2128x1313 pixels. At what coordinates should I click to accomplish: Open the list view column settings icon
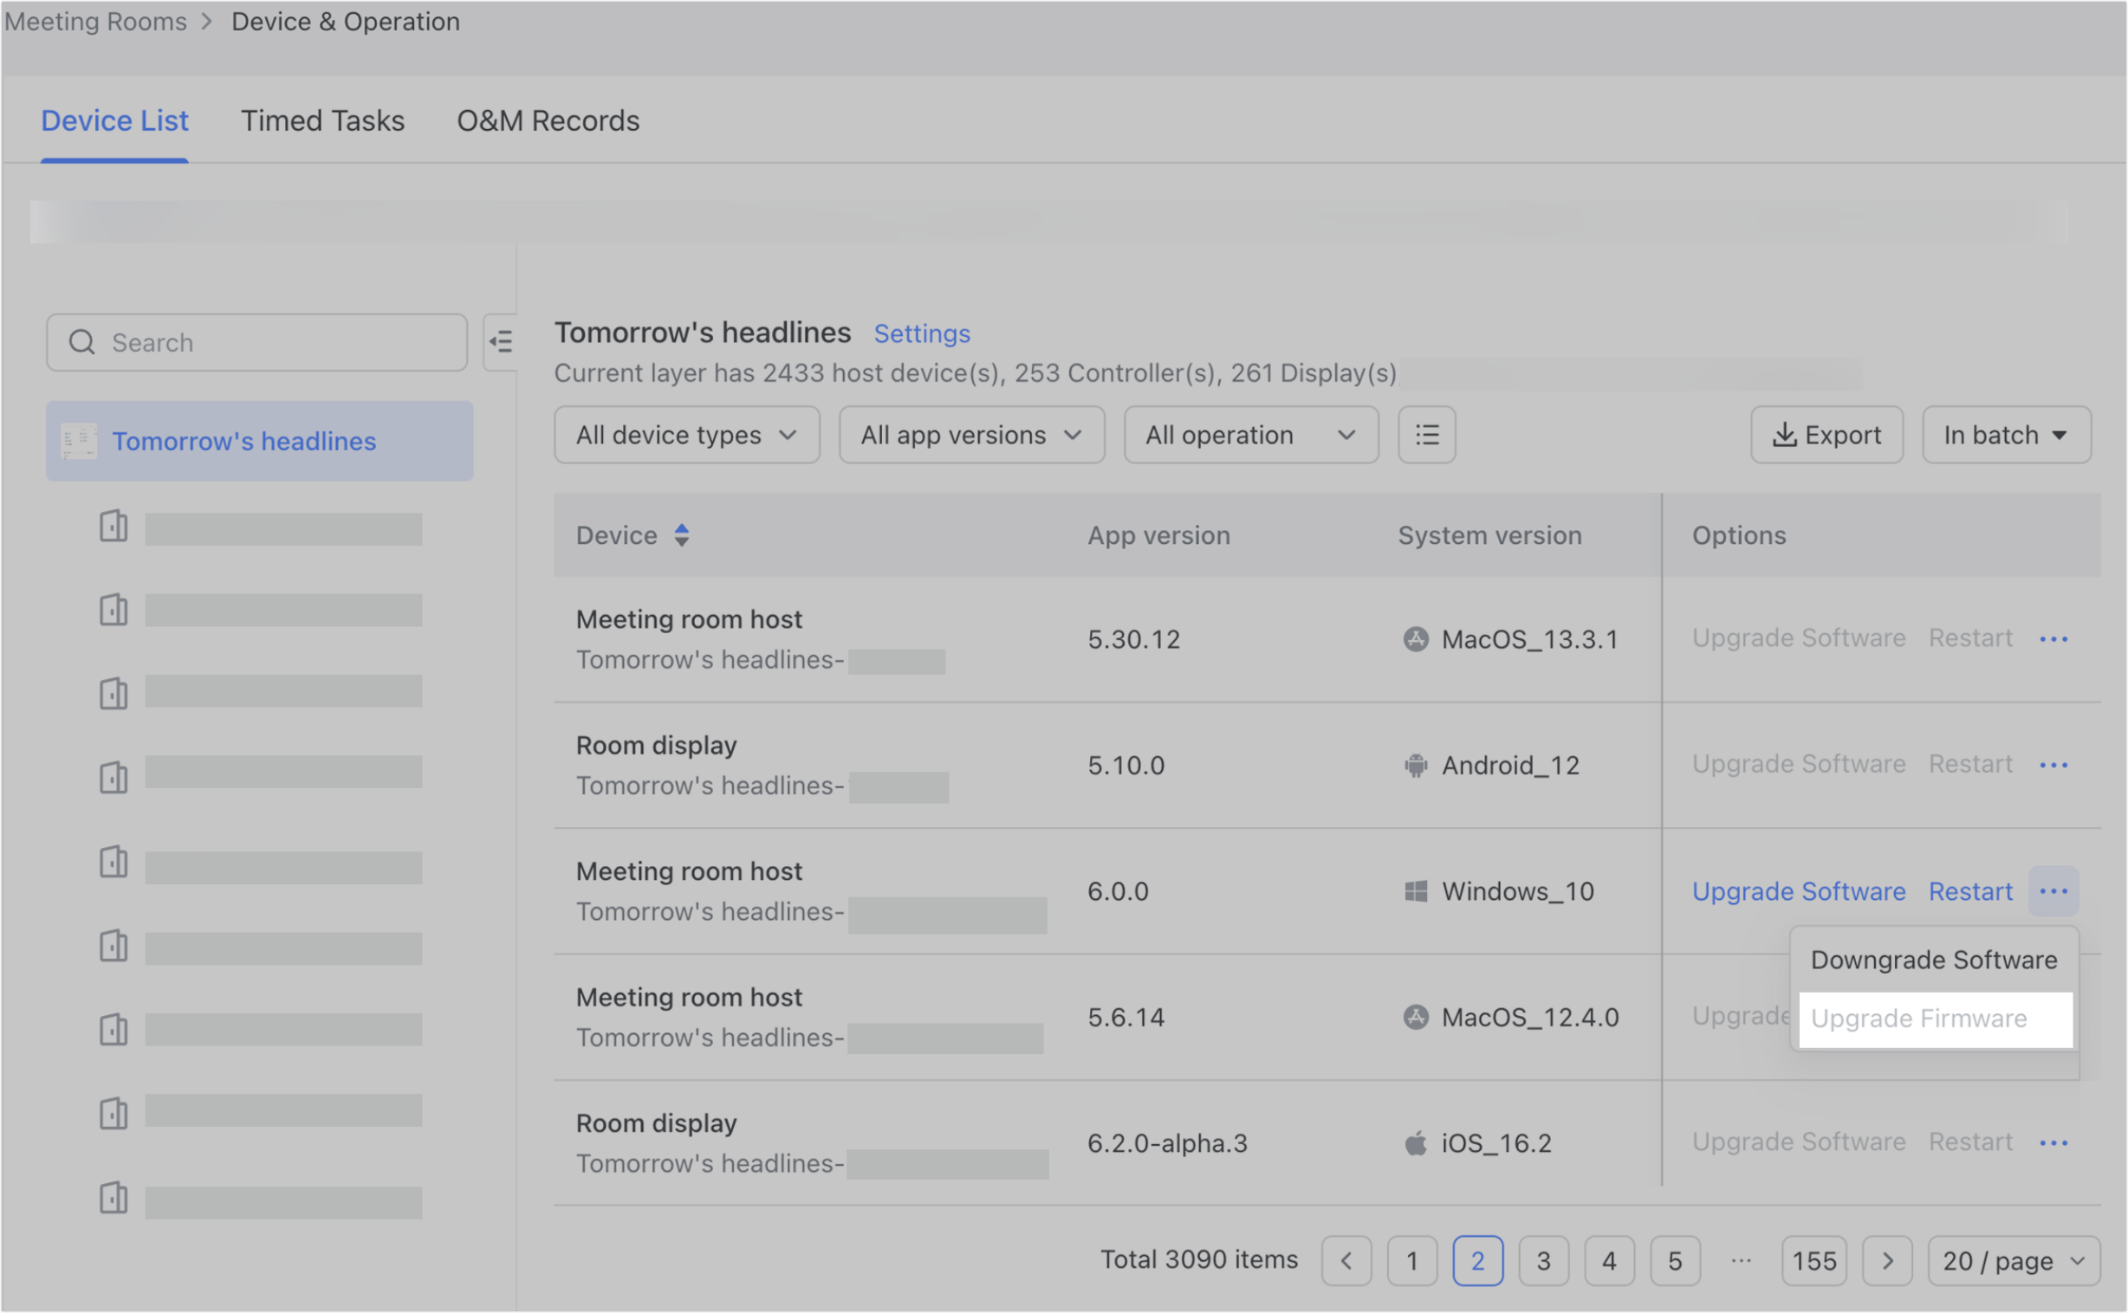click(1426, 434)
